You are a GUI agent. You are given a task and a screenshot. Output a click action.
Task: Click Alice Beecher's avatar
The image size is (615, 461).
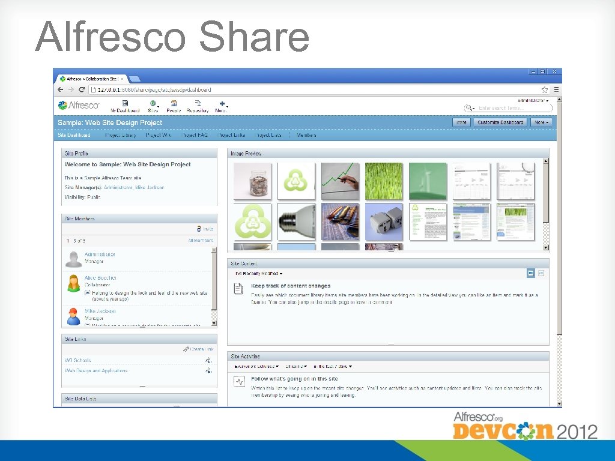74,283
